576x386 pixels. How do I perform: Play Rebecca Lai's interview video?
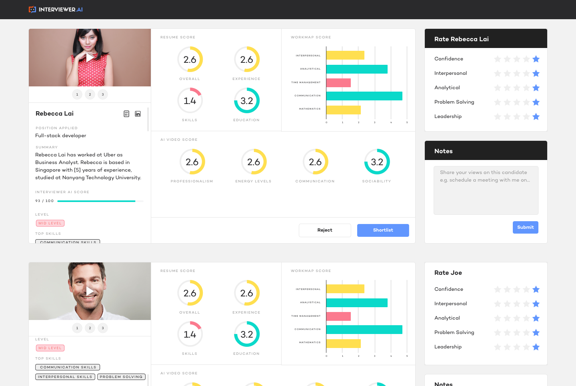[x=90, y=58]
